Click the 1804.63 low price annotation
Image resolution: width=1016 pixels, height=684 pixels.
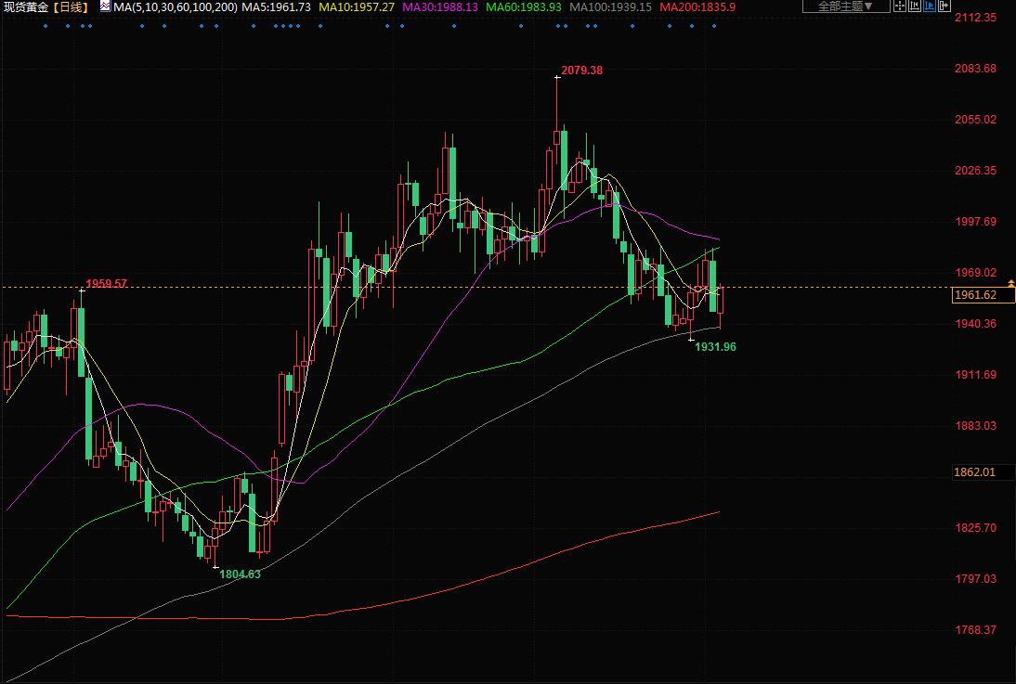pos(240,574)
